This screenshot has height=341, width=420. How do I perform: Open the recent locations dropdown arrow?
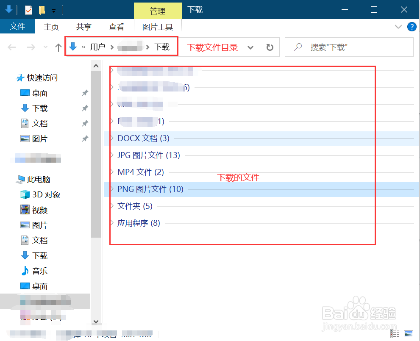[x=45, y=47]
